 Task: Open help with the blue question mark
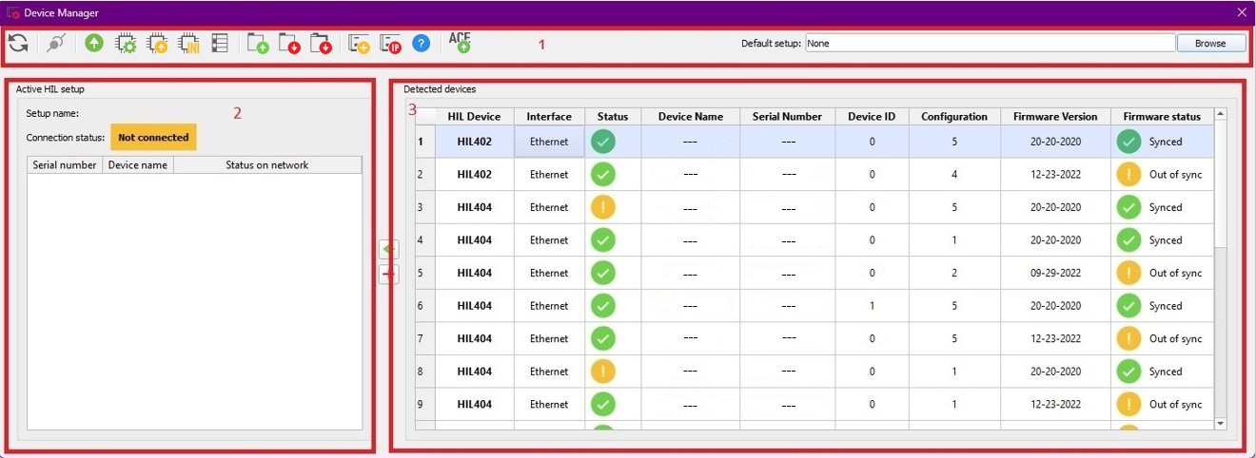(421, 43)
